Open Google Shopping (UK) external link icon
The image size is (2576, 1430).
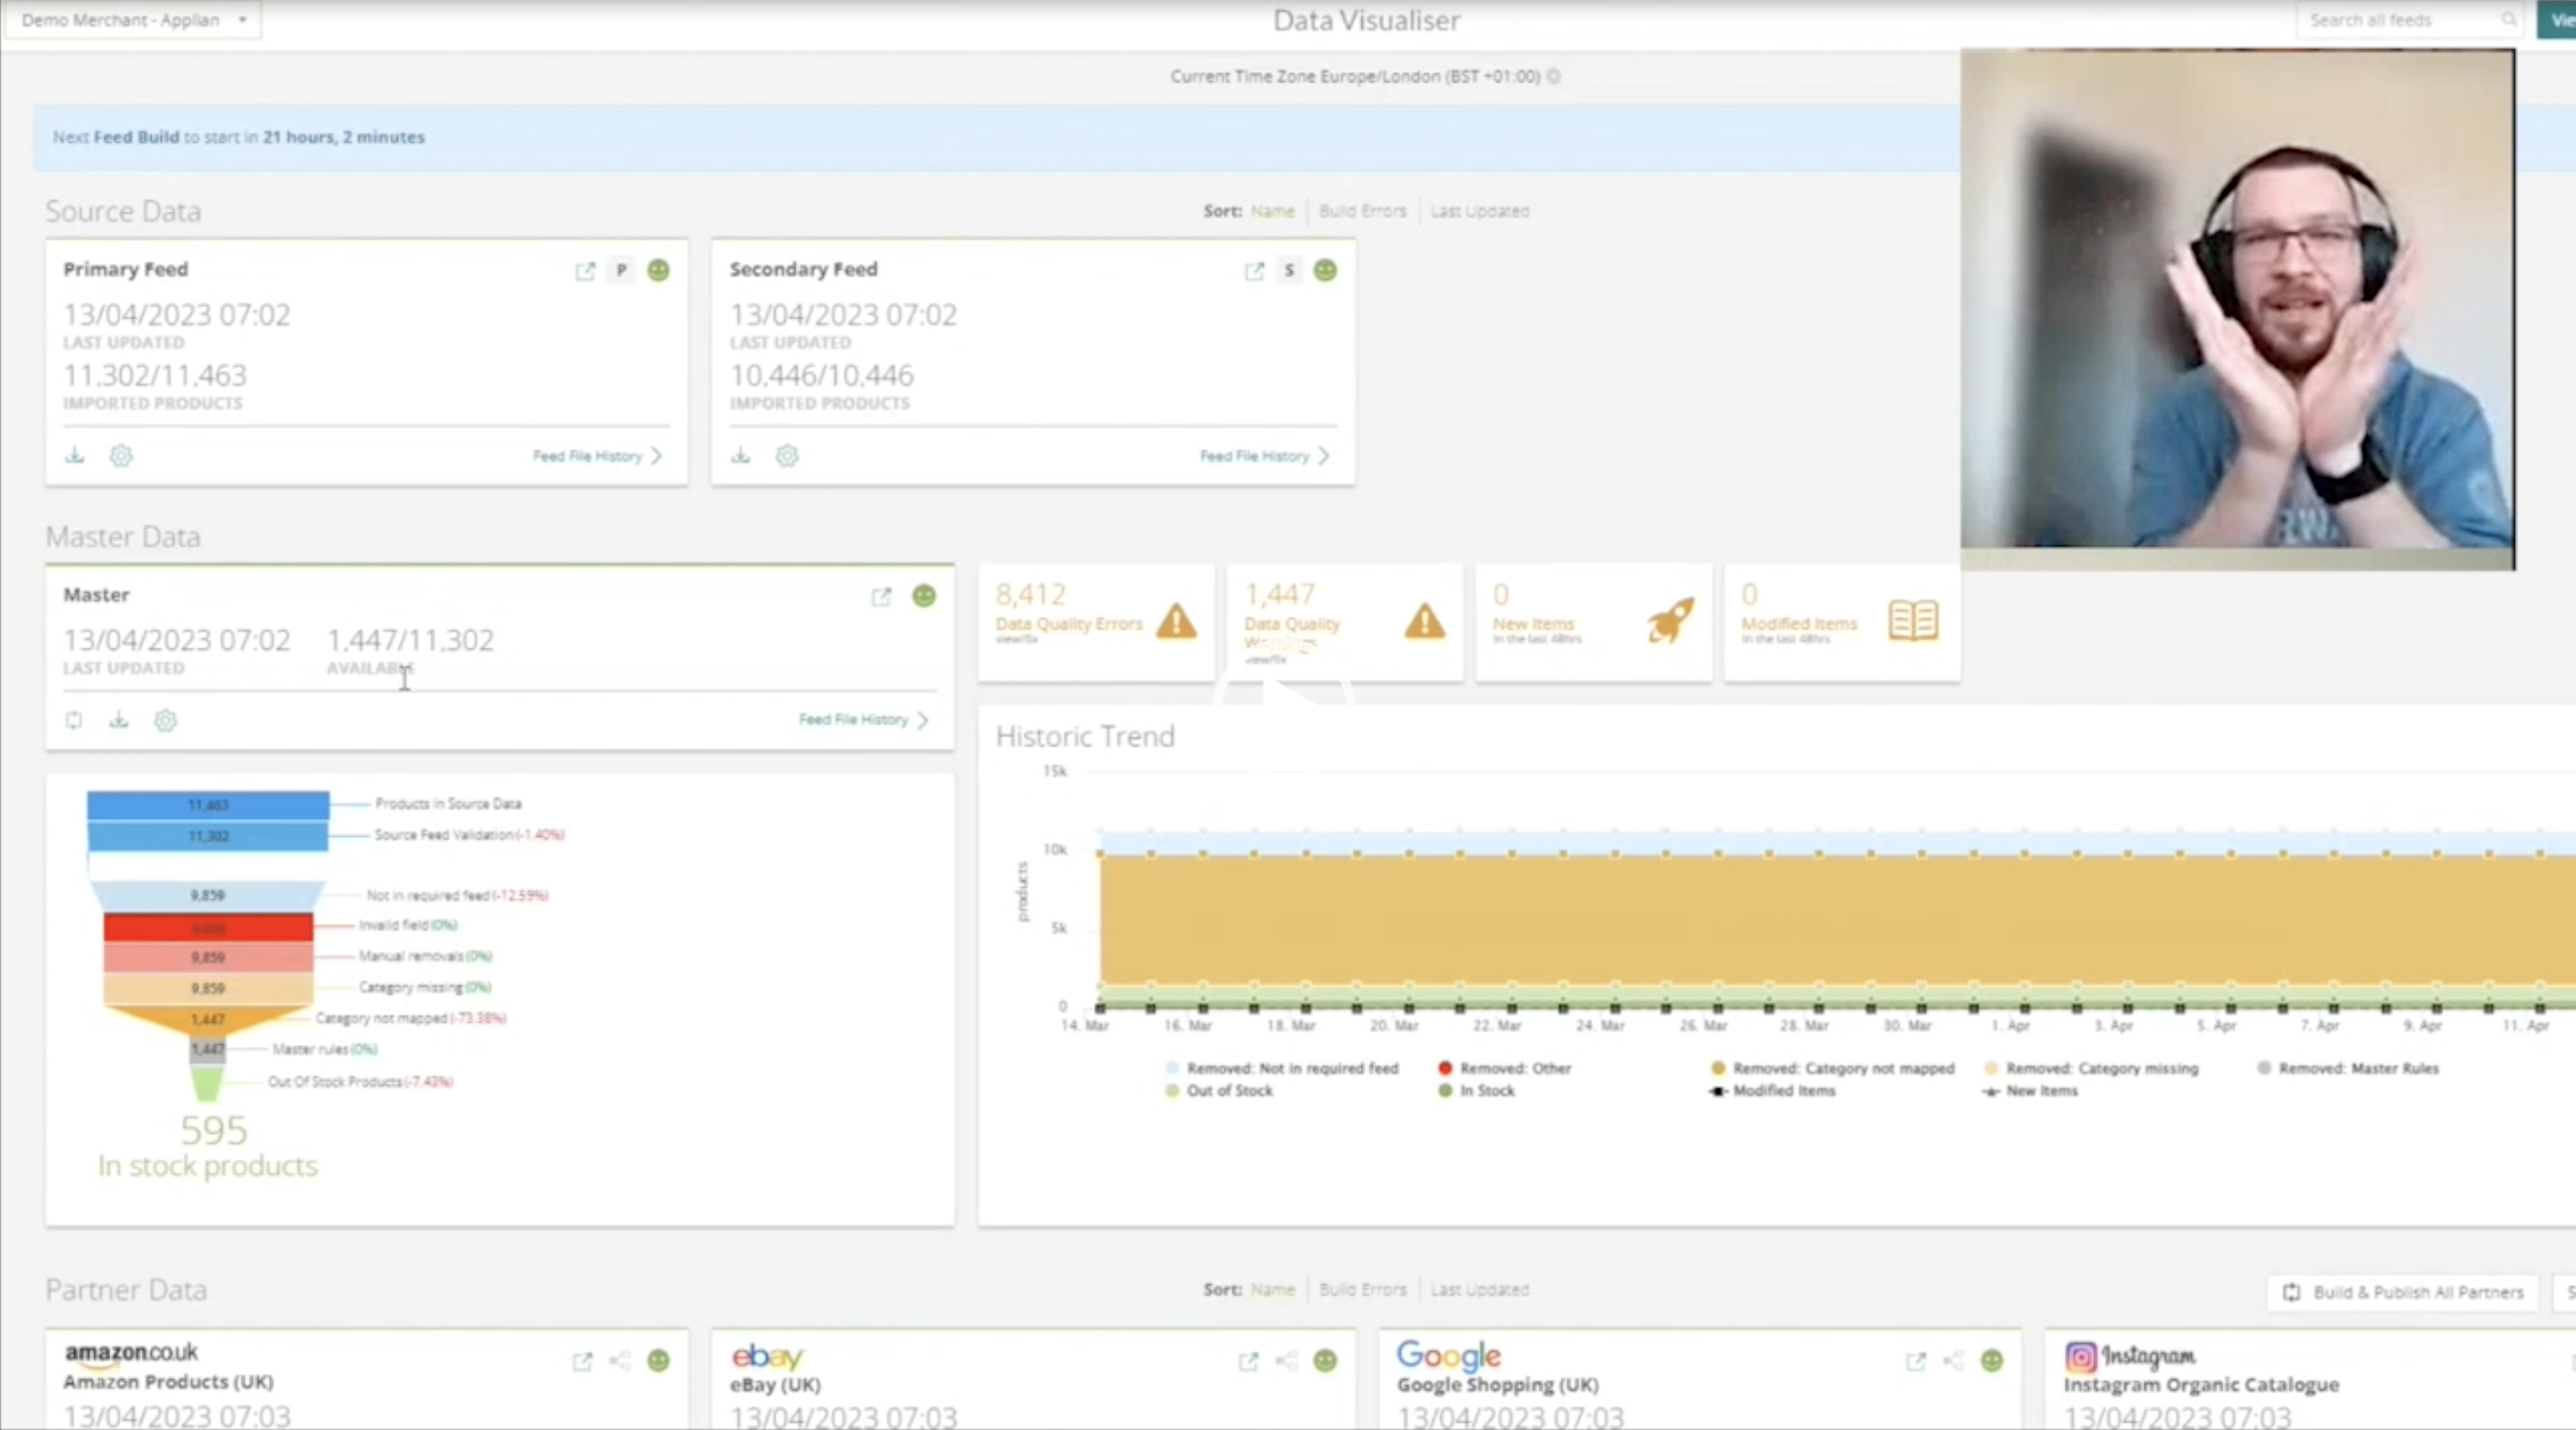(1915, 1361)
